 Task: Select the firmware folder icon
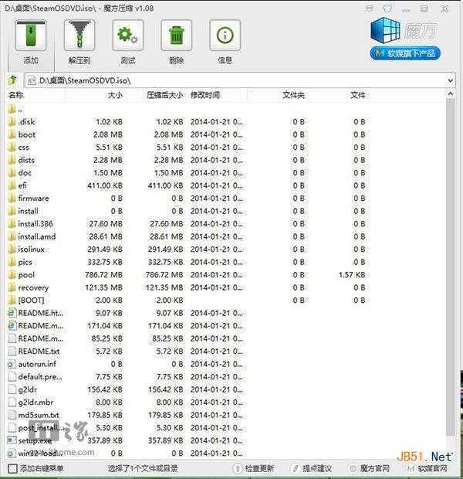click(12, 199)
